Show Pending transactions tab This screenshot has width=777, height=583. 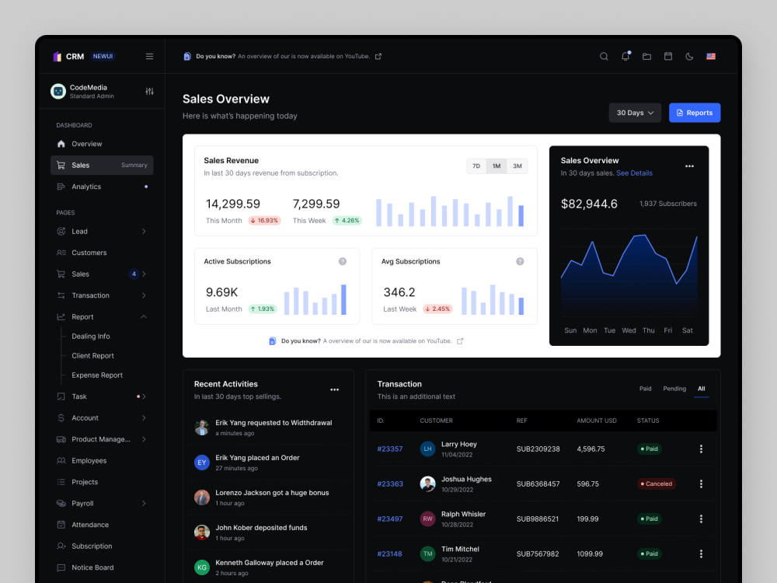pyautogui.click(x=674, y=389)
